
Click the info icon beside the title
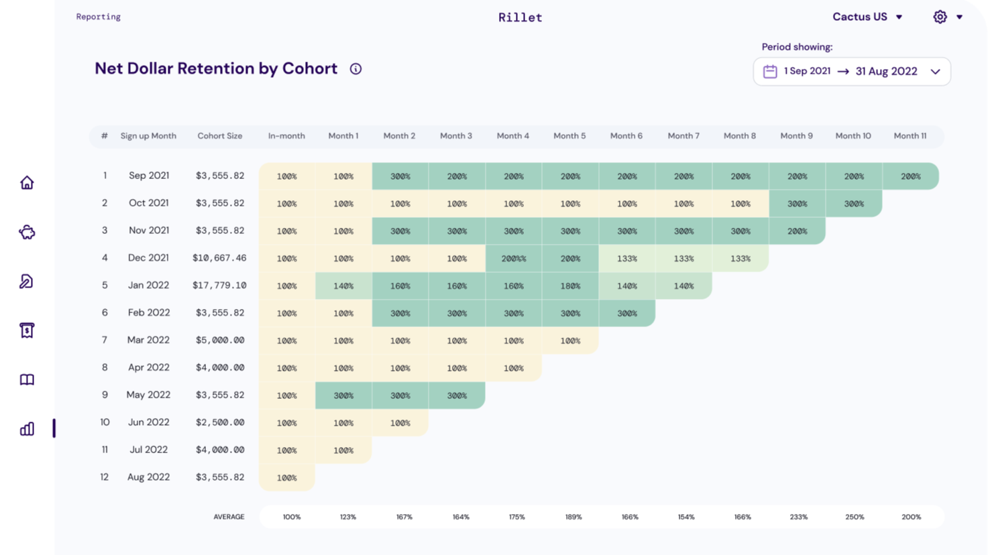(355, 69)
